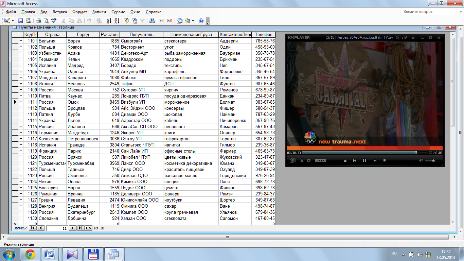Open the Вставка menu
Image resolution: width=464 pixels, height=261 pixels.
[x=60, y=12]
